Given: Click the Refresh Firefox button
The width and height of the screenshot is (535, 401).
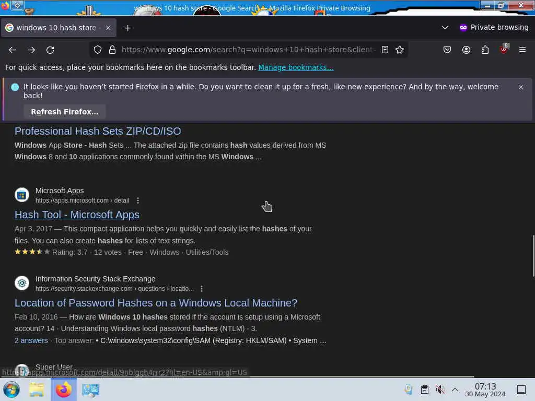Looking at the screenshot, I should [64, 112].
